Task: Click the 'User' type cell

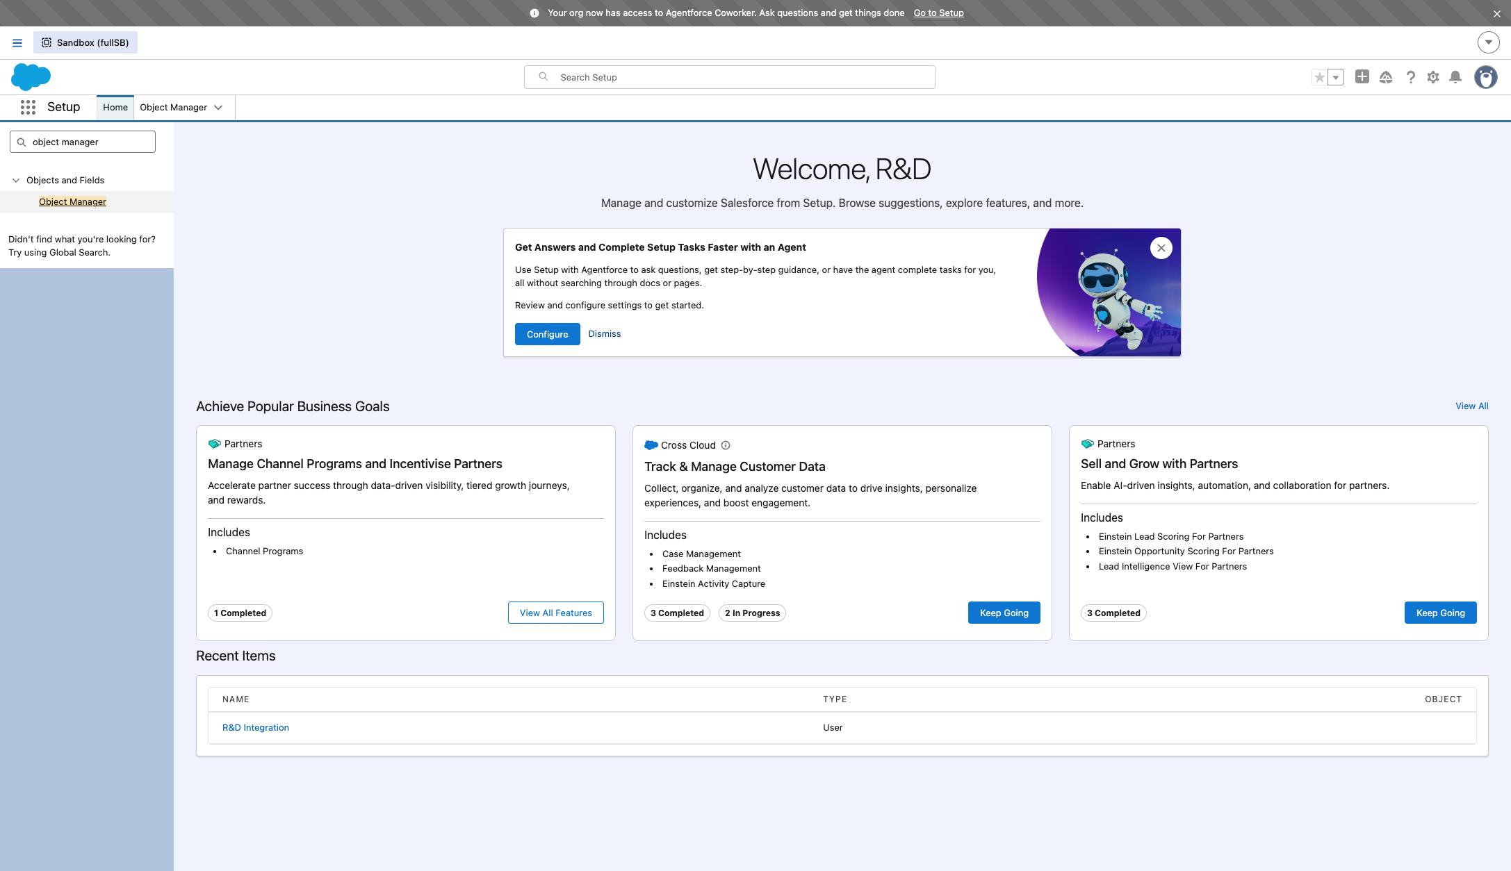Action: tap(833, 727)
